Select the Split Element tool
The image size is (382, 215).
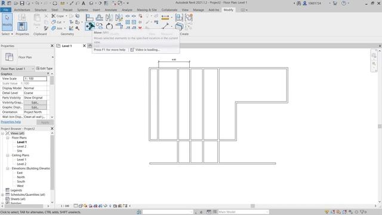point(127,16)
